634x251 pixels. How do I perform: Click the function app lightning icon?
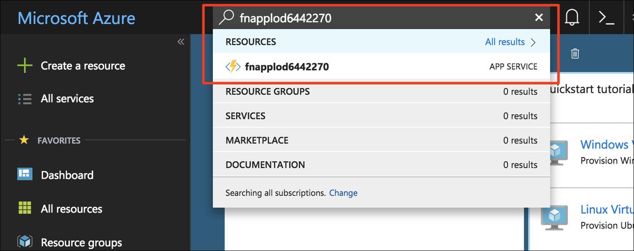point(233,67)
